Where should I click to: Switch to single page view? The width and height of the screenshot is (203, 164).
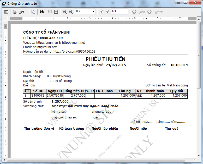click(x=50, y=12)
